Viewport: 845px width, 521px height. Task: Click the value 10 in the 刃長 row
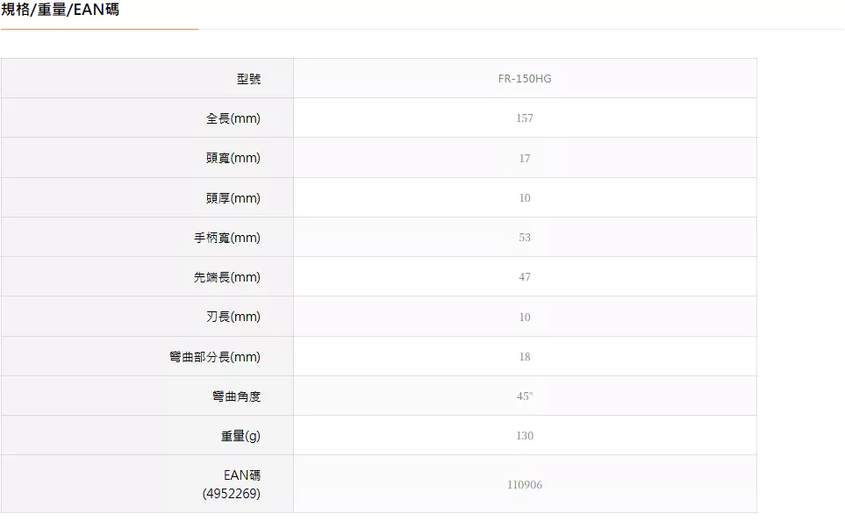(x=525, y=317)
